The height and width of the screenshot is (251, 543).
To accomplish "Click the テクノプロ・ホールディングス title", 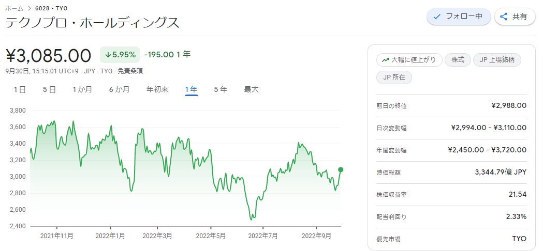I will [x=93, y=23].
